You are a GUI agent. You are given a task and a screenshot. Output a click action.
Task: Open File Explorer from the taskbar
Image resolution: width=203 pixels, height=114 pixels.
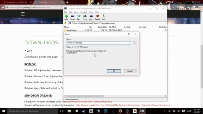(69, 111)
